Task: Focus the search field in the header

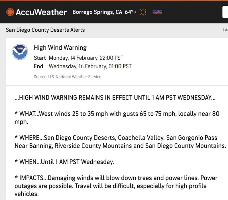Action: click(x=225, y=12)
